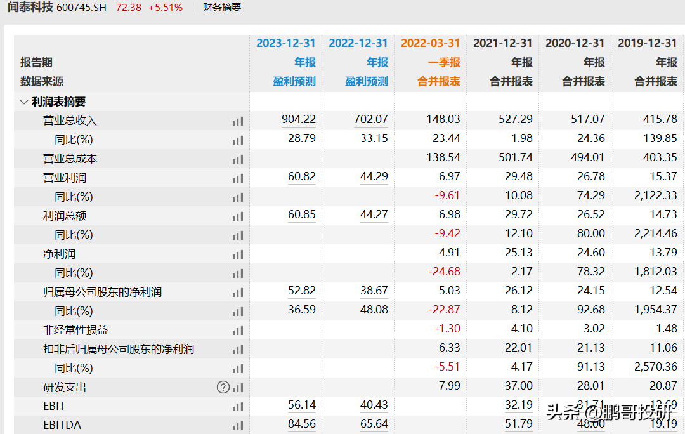Select the 2023-12-31 column header
Screen dimensions: 685x434
coord(285,43)
